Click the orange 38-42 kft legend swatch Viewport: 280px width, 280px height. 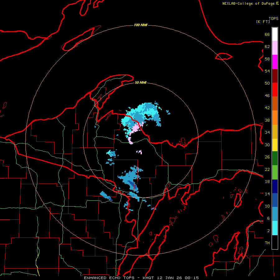275,118
